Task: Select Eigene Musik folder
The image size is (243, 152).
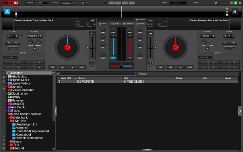Action: [x=20, y=80]
